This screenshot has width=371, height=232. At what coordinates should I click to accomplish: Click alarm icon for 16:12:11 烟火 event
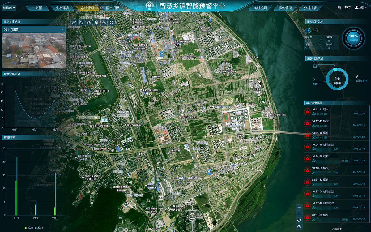[x=308, y=112]
